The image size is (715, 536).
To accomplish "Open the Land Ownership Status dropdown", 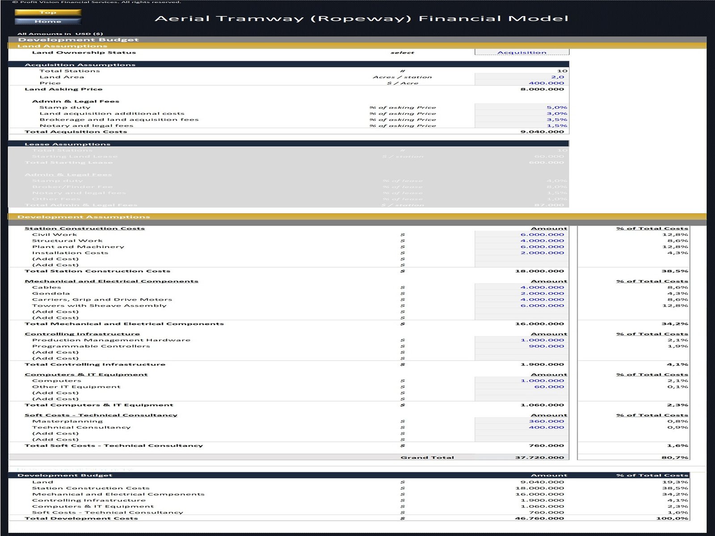I will (522, 52).
